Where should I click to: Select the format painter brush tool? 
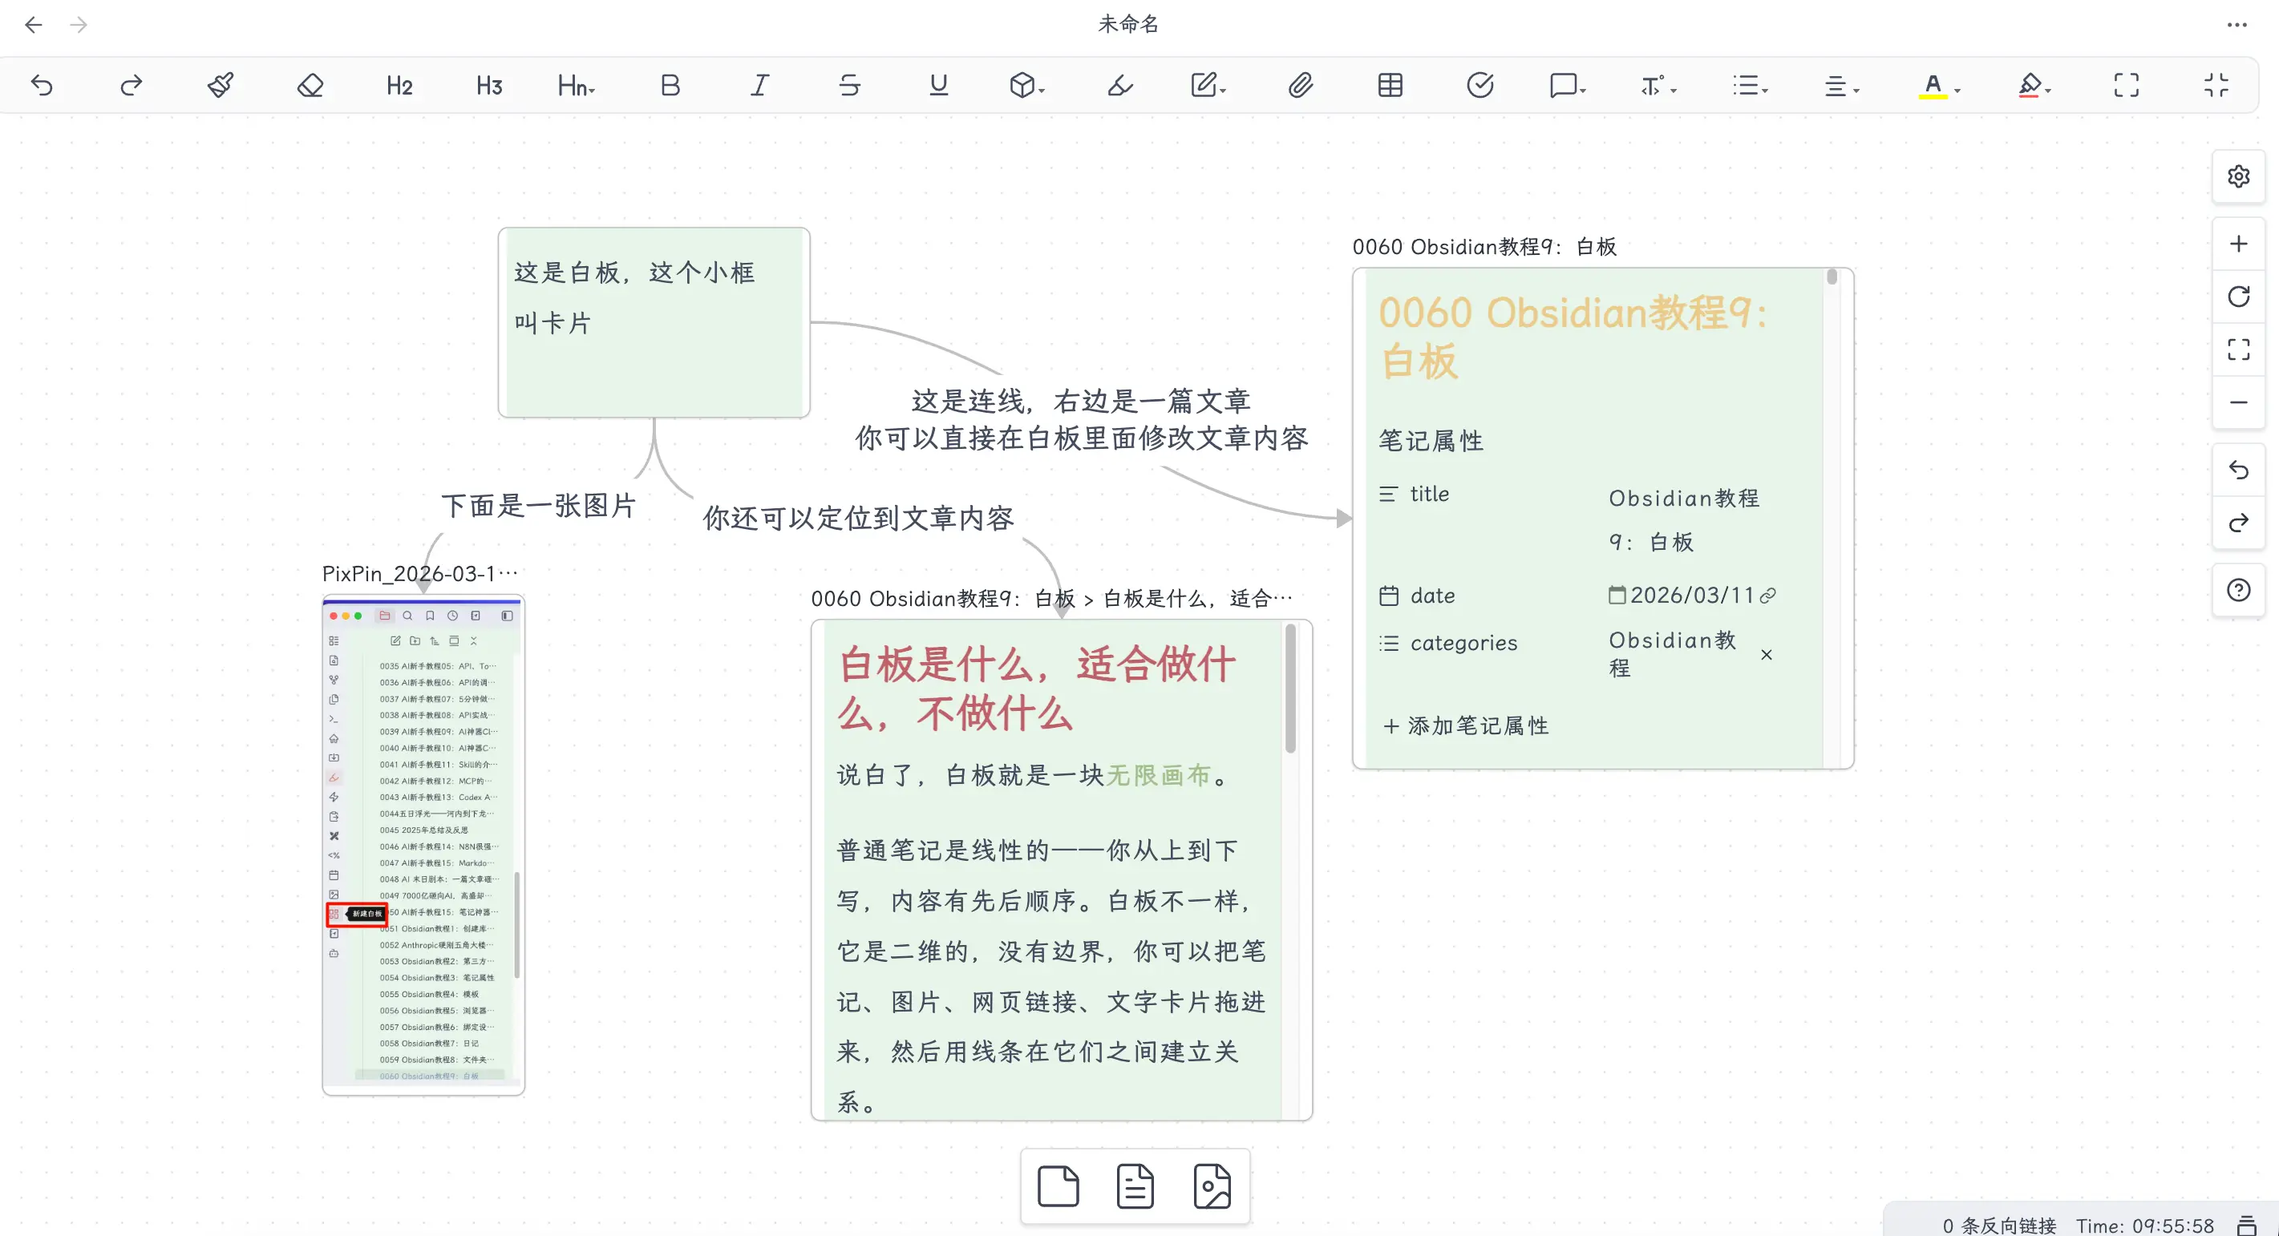pos(221,85)
